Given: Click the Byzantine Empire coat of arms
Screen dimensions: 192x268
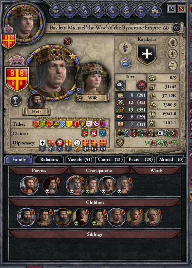Looking at the screenshot, I should click(x=17, y=79).
